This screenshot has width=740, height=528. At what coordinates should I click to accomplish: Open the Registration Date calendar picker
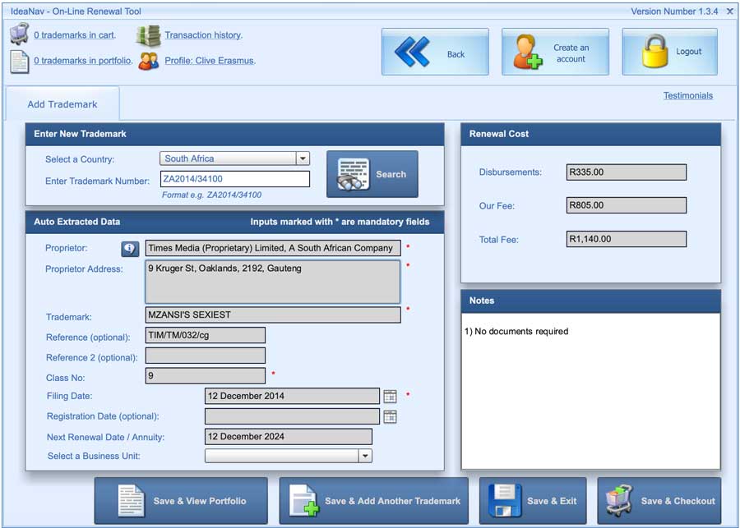[390, 417]
